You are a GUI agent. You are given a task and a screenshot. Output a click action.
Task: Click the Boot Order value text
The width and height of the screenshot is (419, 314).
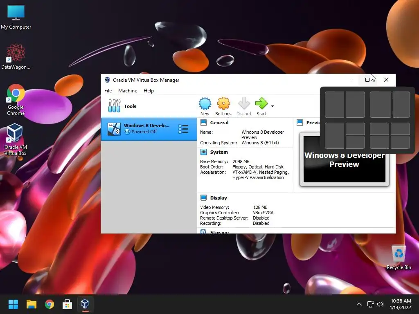[x=258, y=167]
